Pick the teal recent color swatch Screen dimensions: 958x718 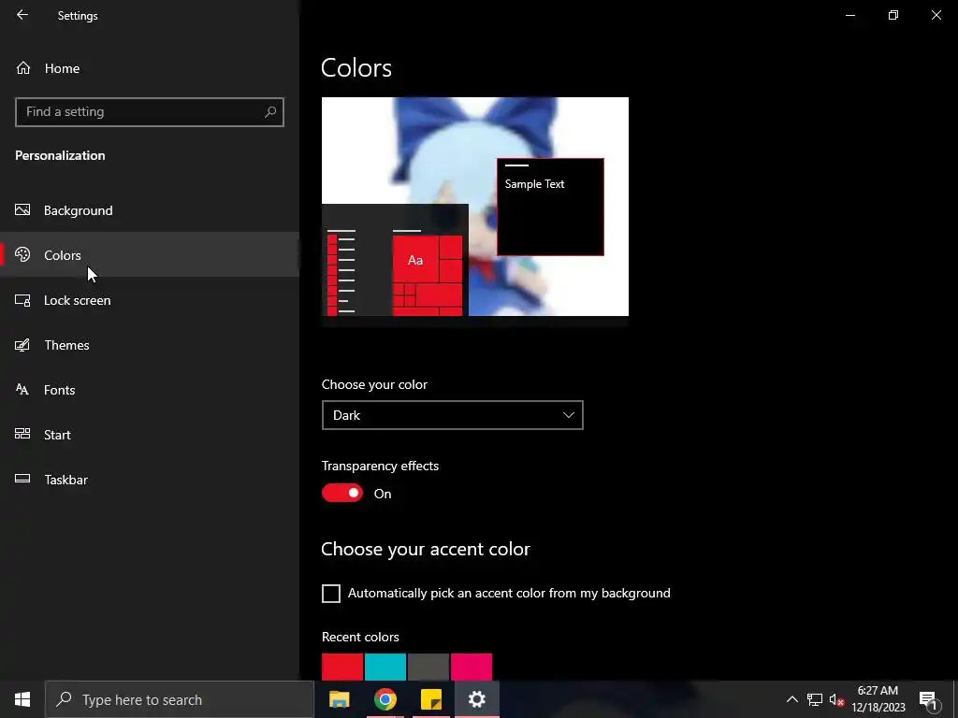click(x=385, y=667)
